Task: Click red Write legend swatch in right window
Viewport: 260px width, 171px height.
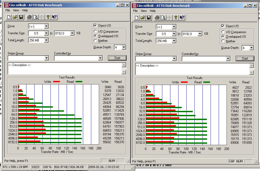Action: (184, 82)
